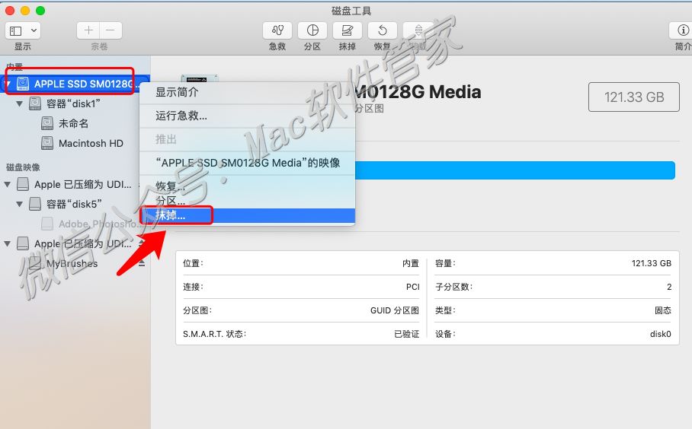Collapse the first Apple 已压缩为 UDI disk image

[x=8, y=185]
